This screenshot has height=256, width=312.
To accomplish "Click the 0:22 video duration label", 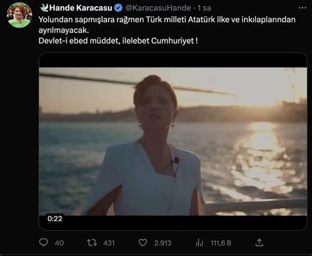I will coord(55,219).
